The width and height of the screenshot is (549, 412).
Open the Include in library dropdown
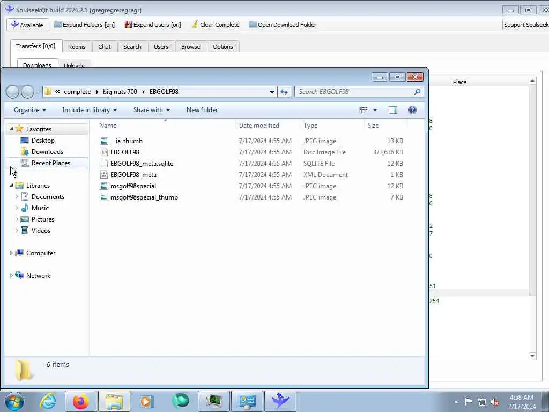(90, 110)
